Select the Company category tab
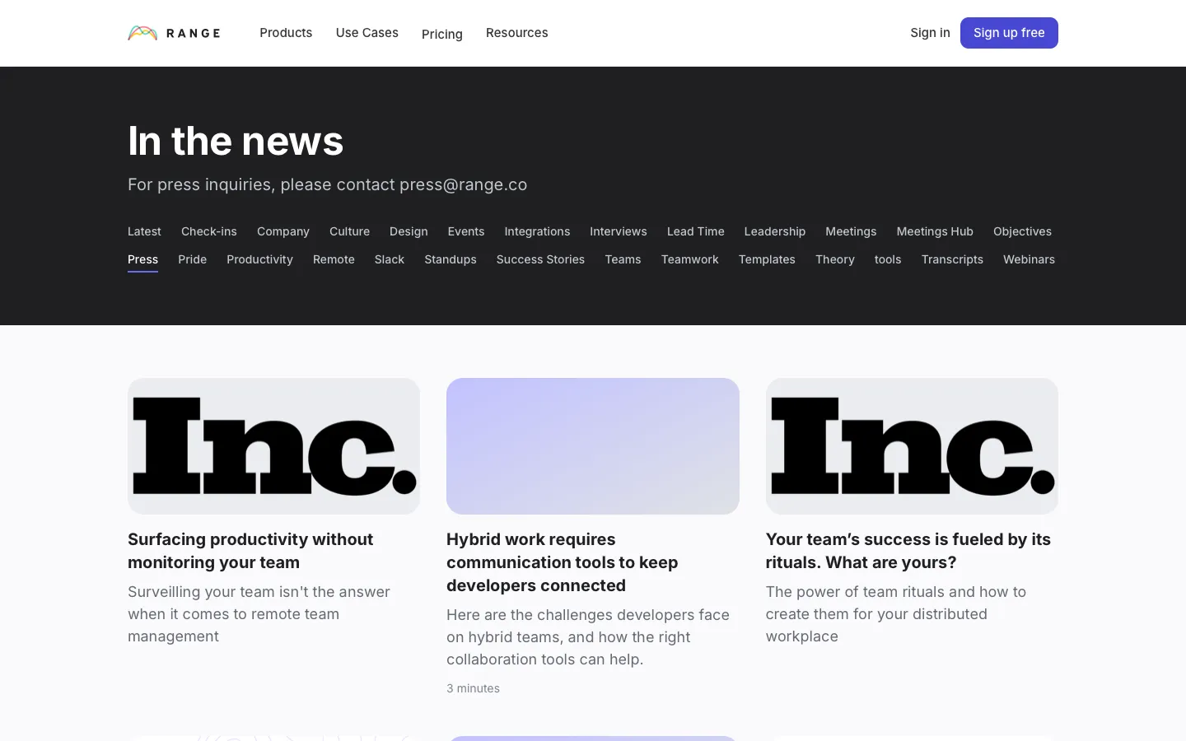 coord(283,231)
